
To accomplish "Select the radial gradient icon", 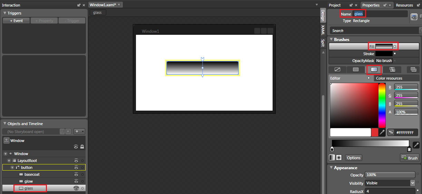I will click(x=339, y=157).
